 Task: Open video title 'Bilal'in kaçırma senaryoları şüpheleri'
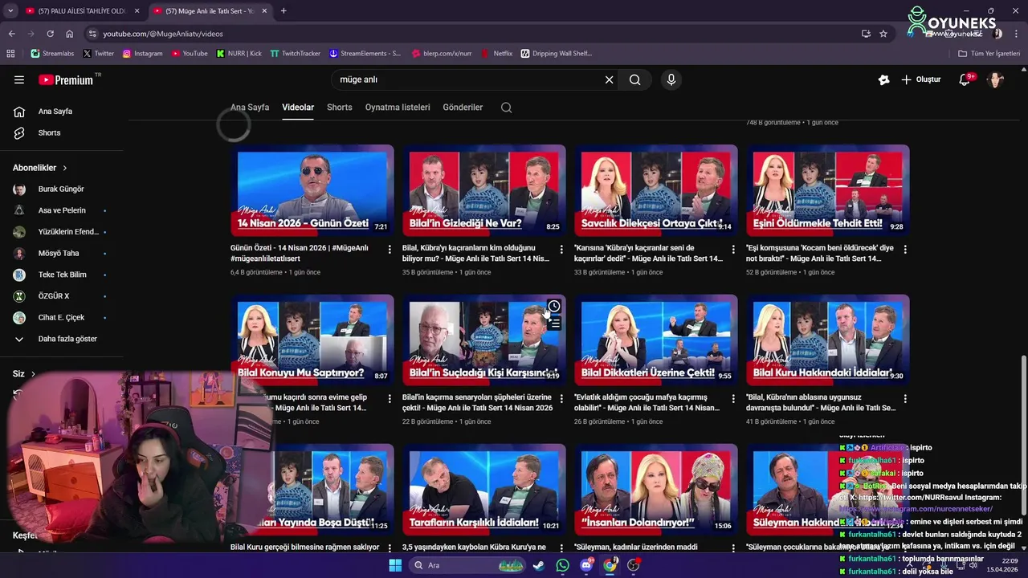(477, 402)
